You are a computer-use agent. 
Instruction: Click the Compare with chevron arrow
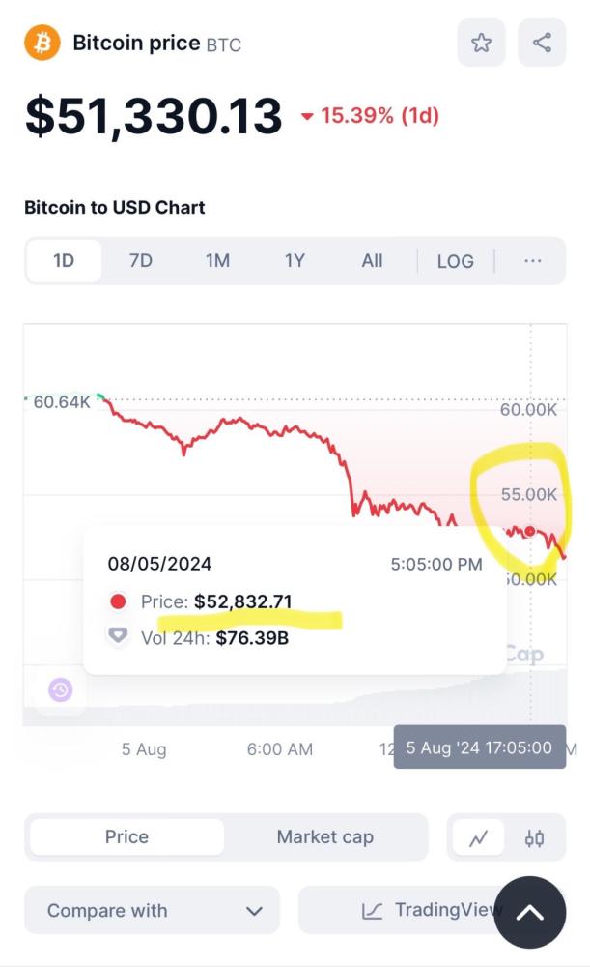tap(254, 911)
